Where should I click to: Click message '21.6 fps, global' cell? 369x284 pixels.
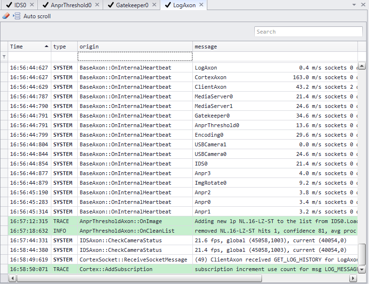pyautogui.click(x=275, y=240)
